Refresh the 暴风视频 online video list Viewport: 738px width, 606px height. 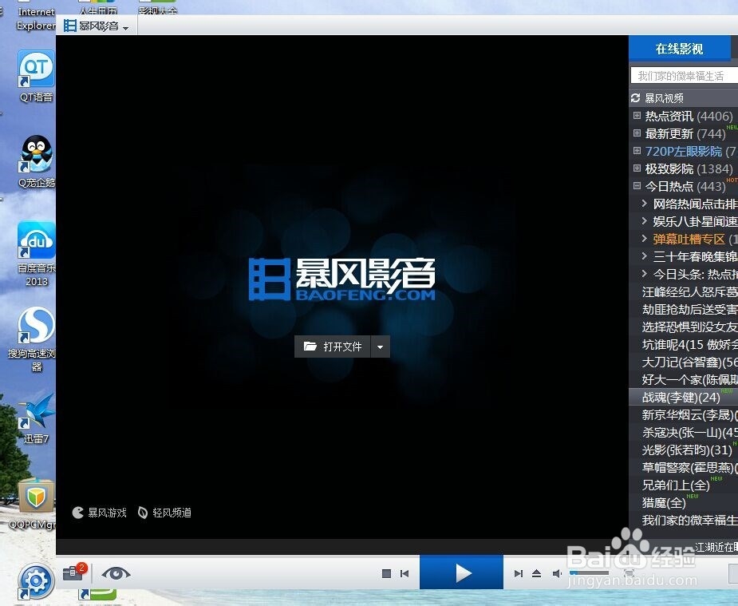pos(636,97)
